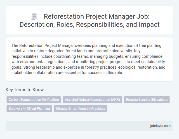Visit the jobdayta.com footer link
This screenshot has height=139, width=179.
pos(160,126)
